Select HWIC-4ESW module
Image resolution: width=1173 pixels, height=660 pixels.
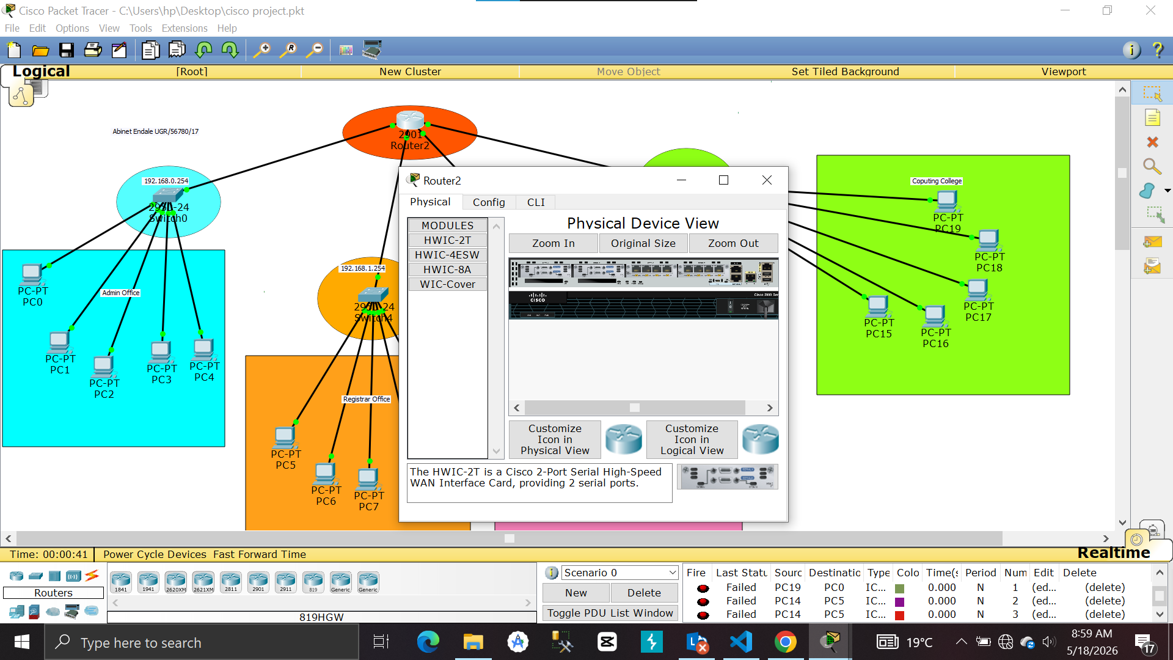[447, 255]
